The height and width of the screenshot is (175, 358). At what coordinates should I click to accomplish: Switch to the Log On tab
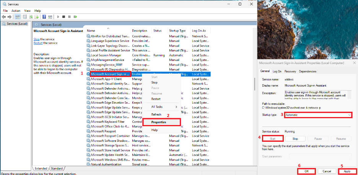(277, 71)
